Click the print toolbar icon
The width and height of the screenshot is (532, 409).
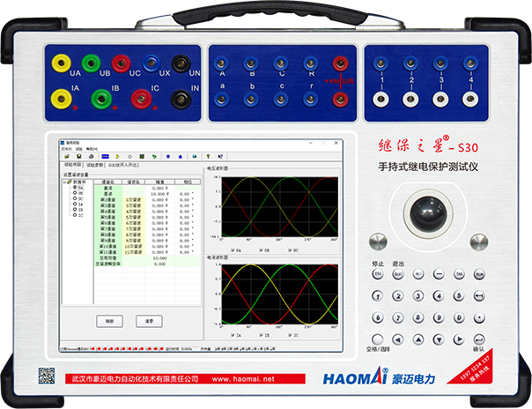coord(91,157)
